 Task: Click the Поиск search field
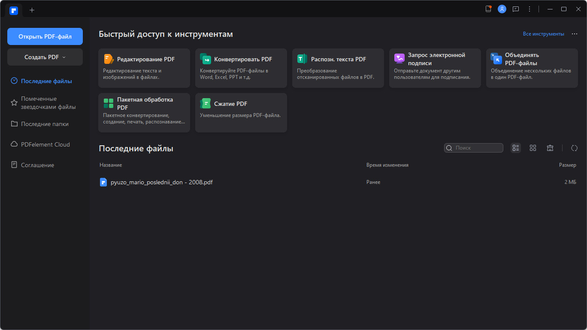pos(476,148)
